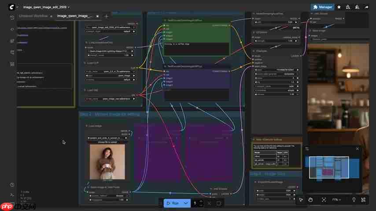Screen dimensions: 376x211
Task: Open the Manager button
Action: 323,7
